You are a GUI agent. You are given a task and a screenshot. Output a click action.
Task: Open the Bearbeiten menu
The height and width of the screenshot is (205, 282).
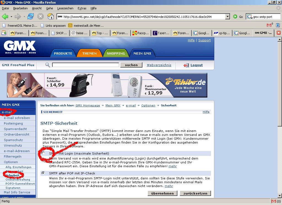click(x=20, y=8)
